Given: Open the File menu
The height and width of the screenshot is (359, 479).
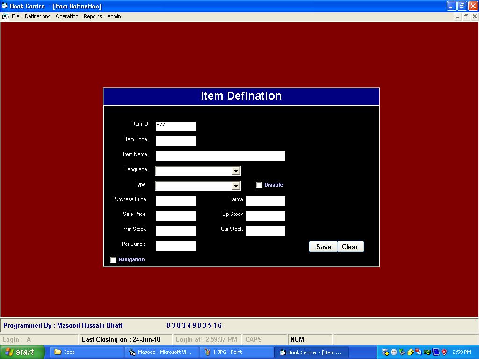Looking at the screenshot, I should pyautogui.click(x=15, y=16).
